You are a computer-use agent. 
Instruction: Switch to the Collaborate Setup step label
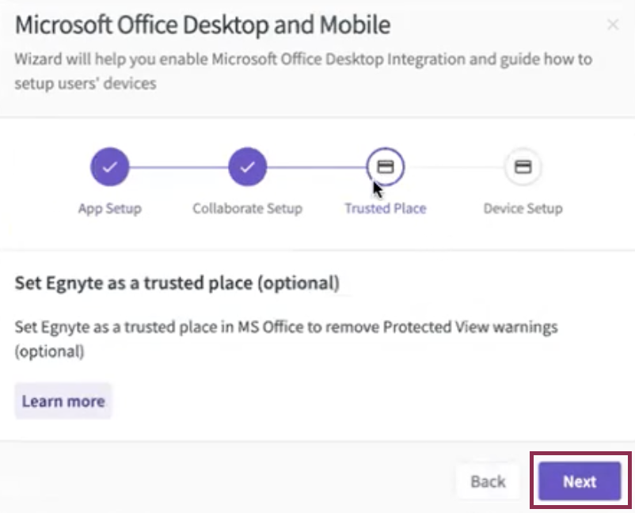[x=247, y=209]
